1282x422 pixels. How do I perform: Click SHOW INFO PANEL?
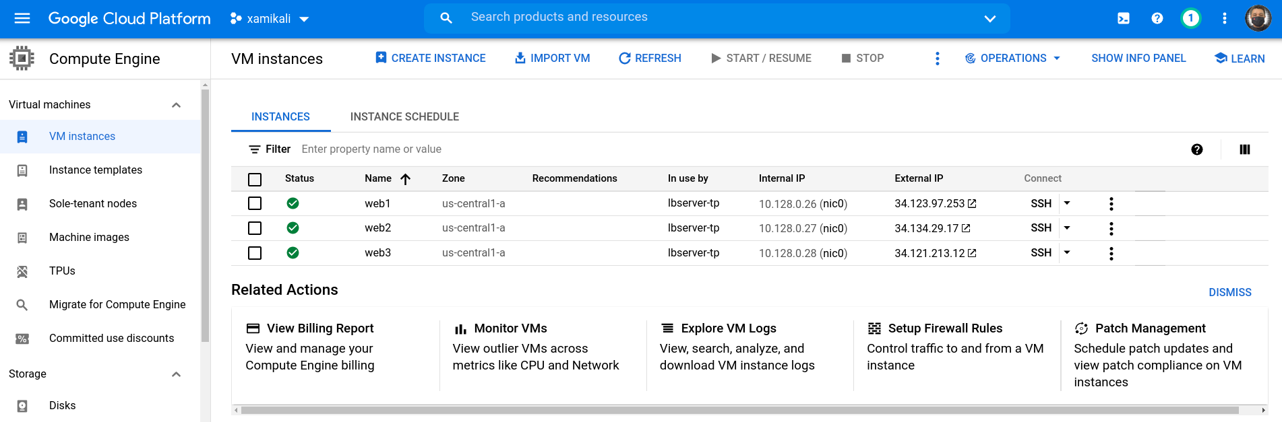click(x=1138, y=59)
